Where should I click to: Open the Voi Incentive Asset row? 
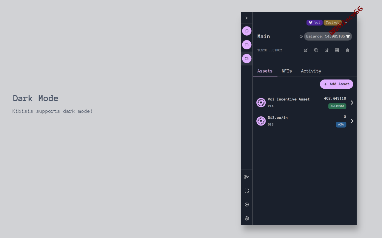[x=305, y=103]
